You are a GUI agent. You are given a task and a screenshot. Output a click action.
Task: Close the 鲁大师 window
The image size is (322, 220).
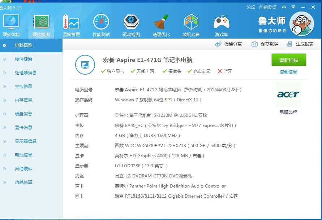point(313,7)
